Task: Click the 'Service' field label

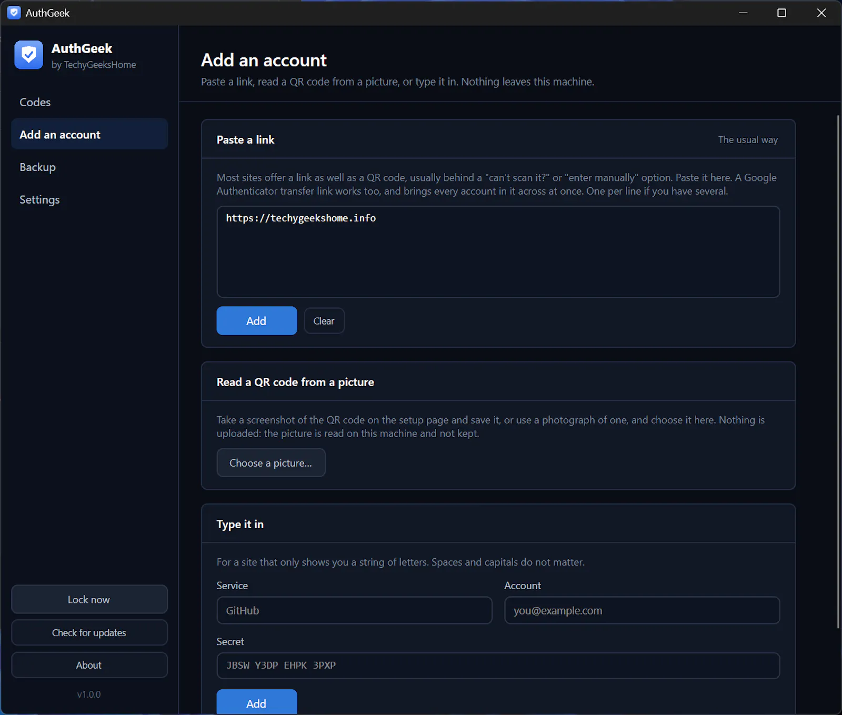Action: [232, 586]
